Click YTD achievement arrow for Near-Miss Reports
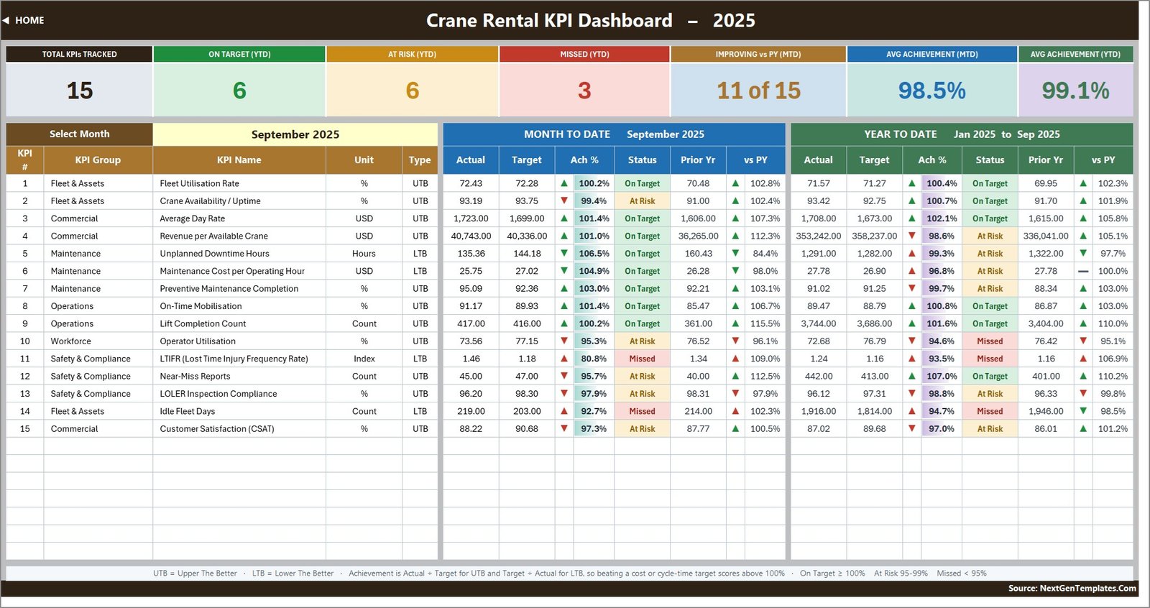 (912, 376)
